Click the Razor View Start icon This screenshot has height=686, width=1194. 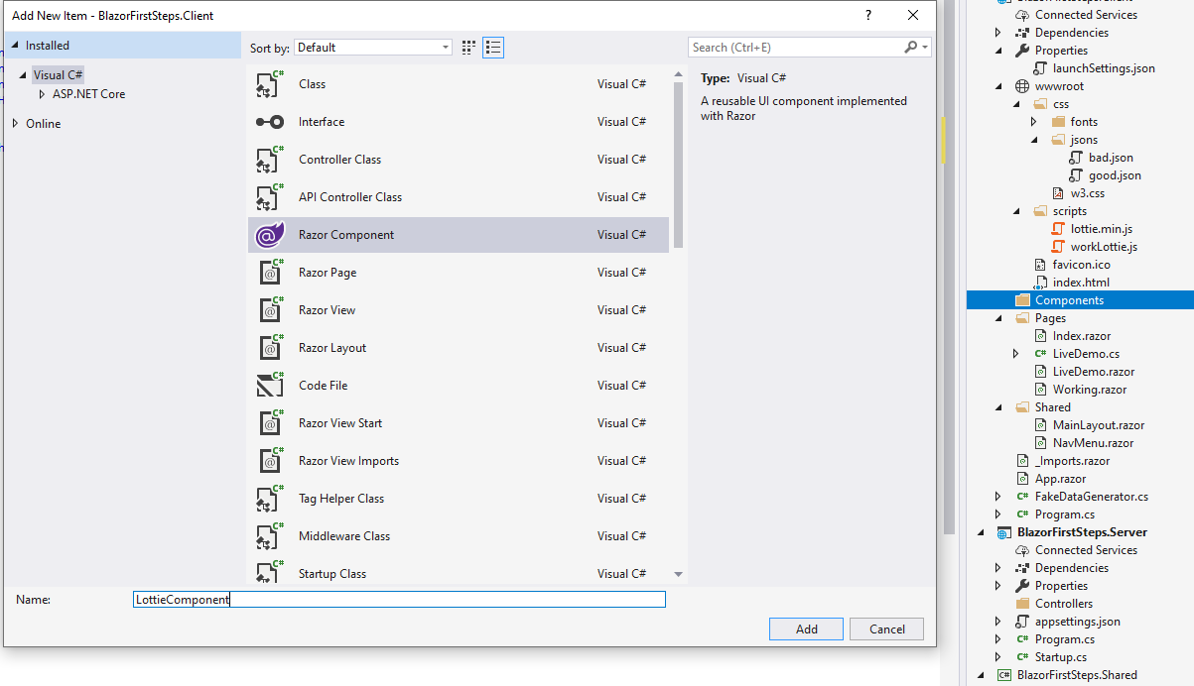pos(269,423)
